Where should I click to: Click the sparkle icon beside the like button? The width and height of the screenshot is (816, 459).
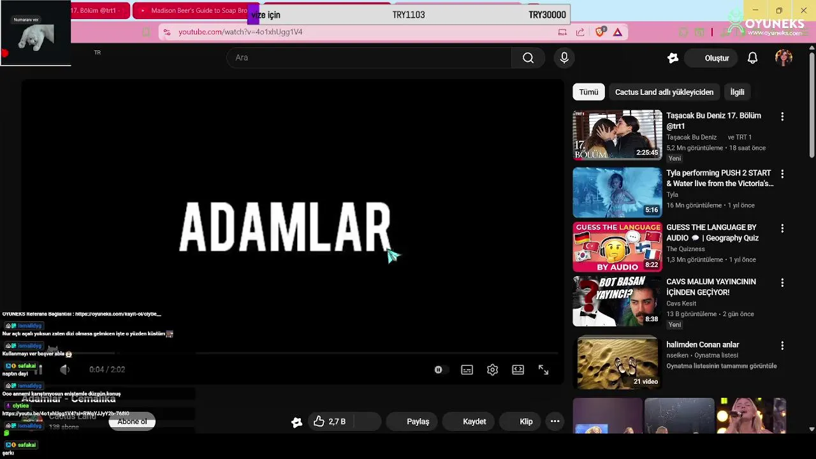click(x=296, y=422)
